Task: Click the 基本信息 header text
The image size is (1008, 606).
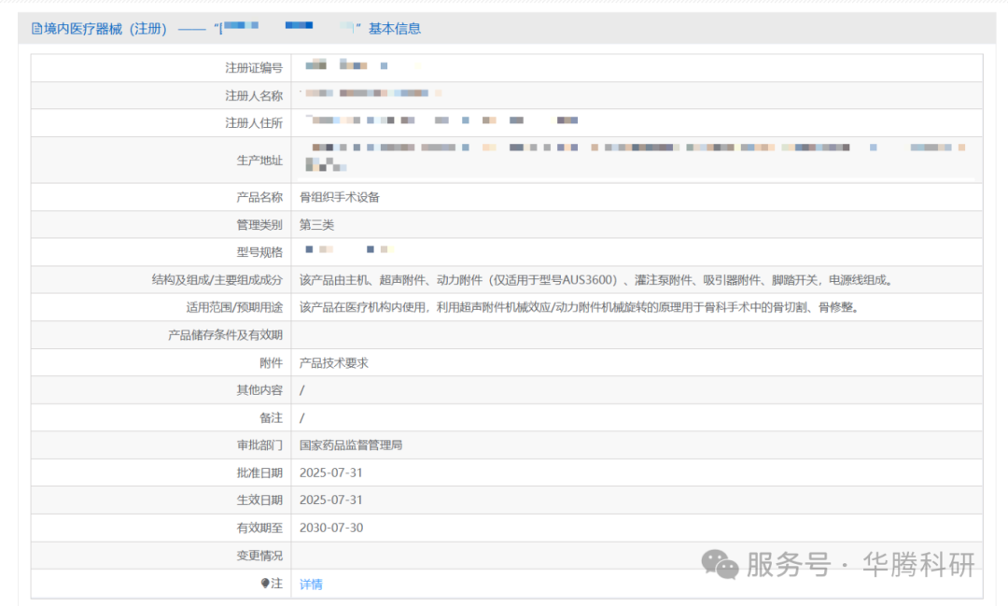Action: [x=395, y=29]
